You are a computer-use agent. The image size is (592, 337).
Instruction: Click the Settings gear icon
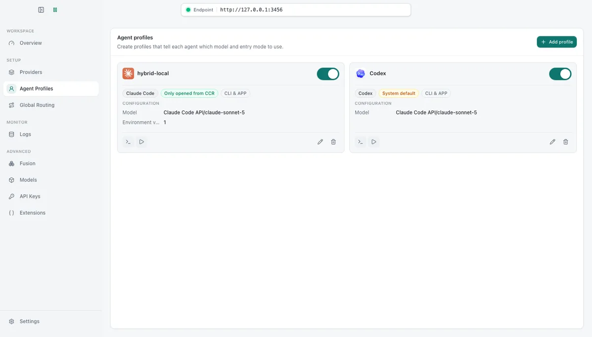12,321
